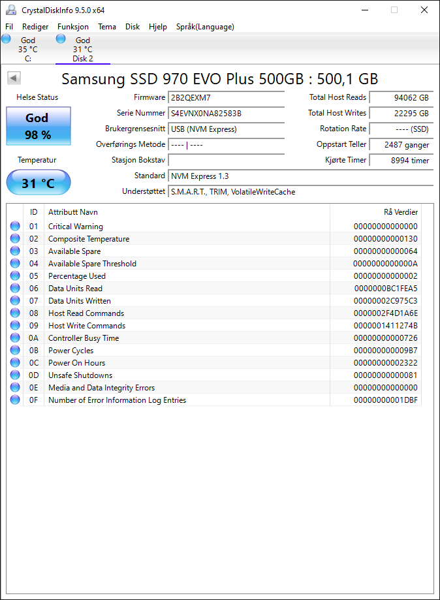Image resolution: width=440 pixels, height=600 pixels.
Task: Minimize the CrystalDiskInfo window
Action: pyautogui.click(x=365, y=10)
